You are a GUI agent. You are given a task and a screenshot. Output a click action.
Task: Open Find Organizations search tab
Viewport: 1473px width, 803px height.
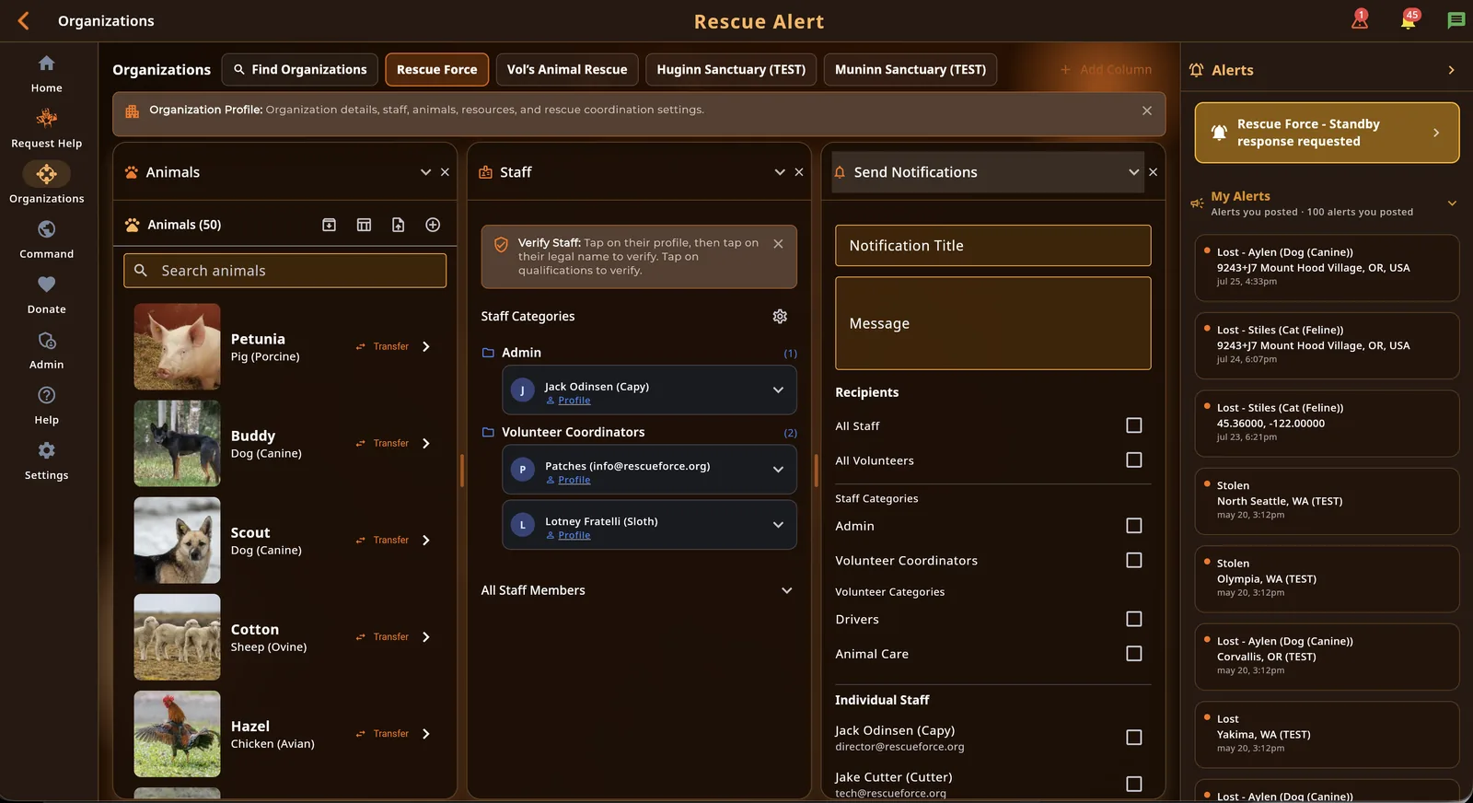click(299, 69)
